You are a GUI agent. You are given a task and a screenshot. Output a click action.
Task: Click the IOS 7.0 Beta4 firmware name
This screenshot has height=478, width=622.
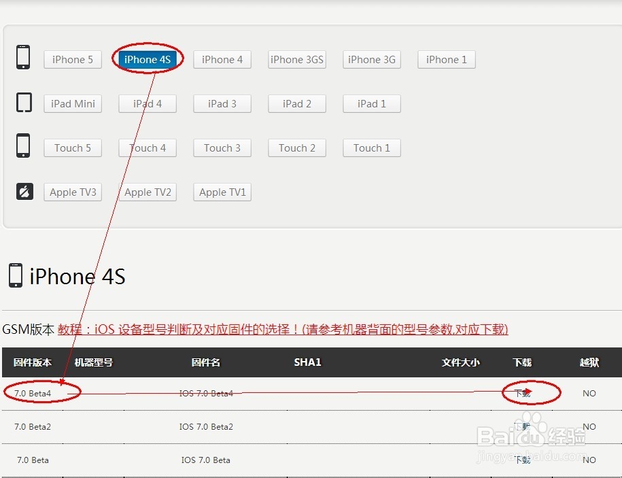coord(206,393)
